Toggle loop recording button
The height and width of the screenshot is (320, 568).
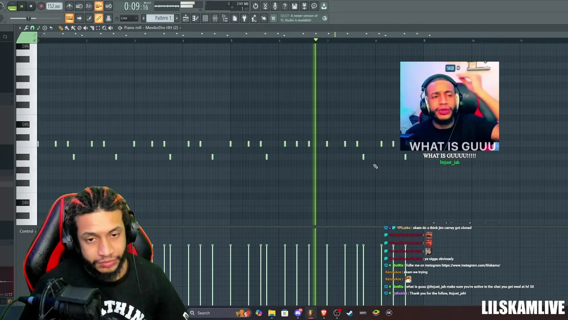(x=108, y=6)
